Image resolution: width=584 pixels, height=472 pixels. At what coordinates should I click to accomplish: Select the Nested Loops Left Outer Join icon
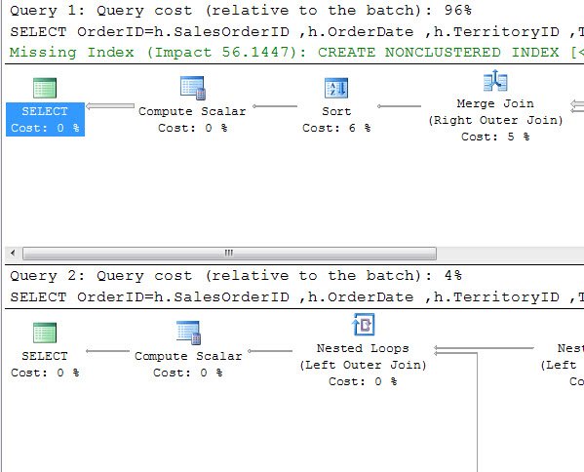click(x=363, y=325)
